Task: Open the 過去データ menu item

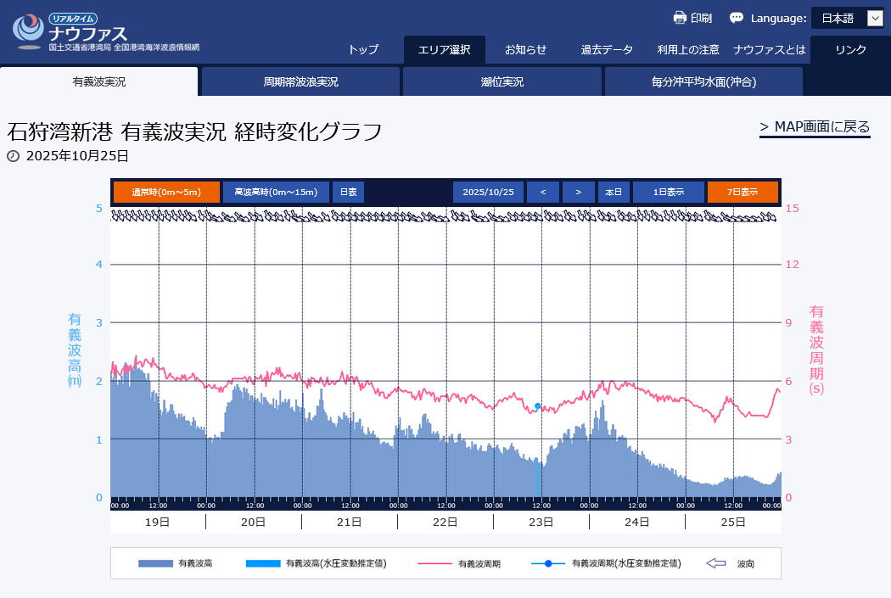Action: (607, 49)
